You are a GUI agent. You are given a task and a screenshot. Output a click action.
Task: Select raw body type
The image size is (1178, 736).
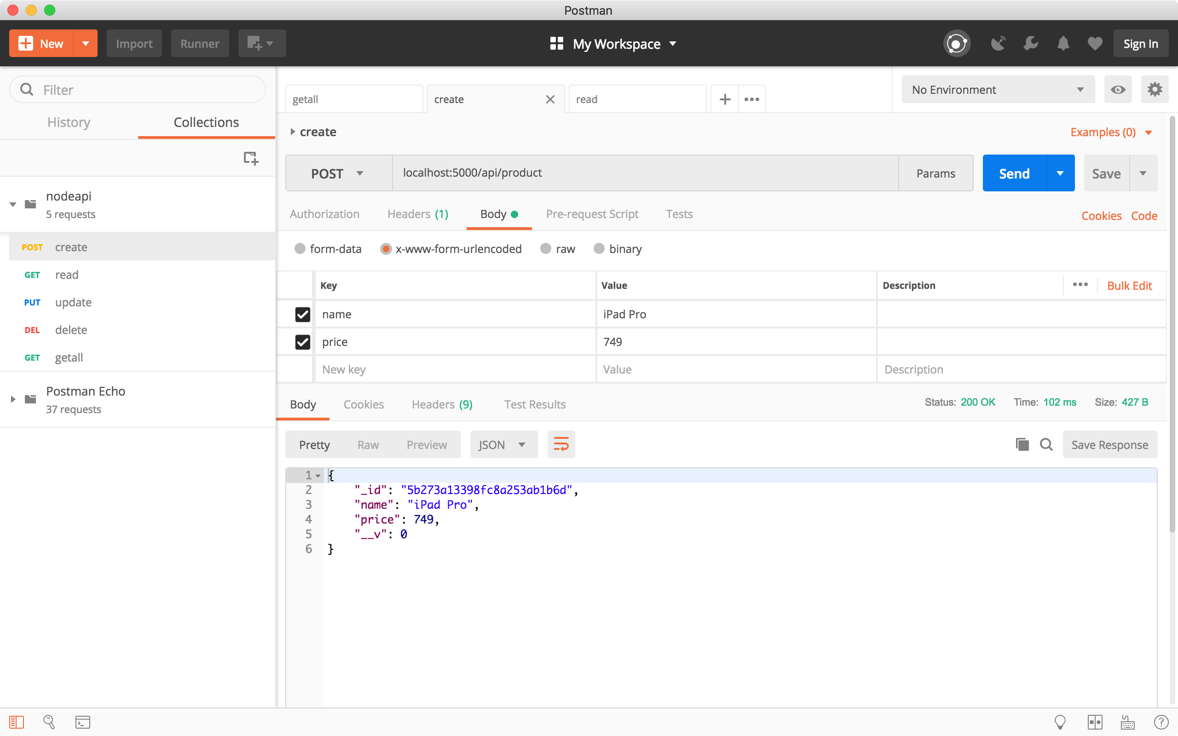click(x=546, y=249)
